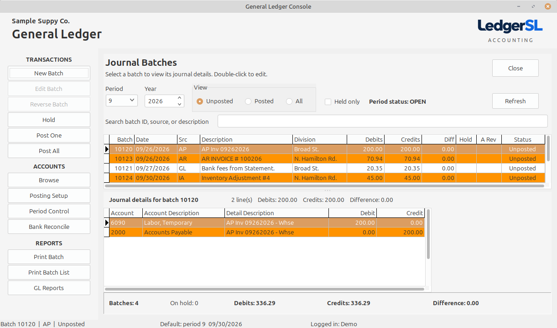This screenshot has width=557, height=328.
Task: Click the batch search field
Action: click(x=382, y=121)
